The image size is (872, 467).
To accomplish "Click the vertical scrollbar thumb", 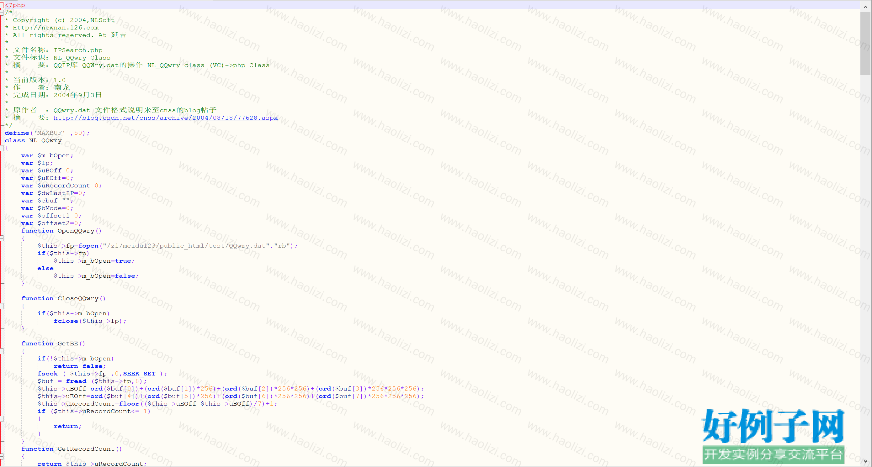I will [x=865, y=43].
